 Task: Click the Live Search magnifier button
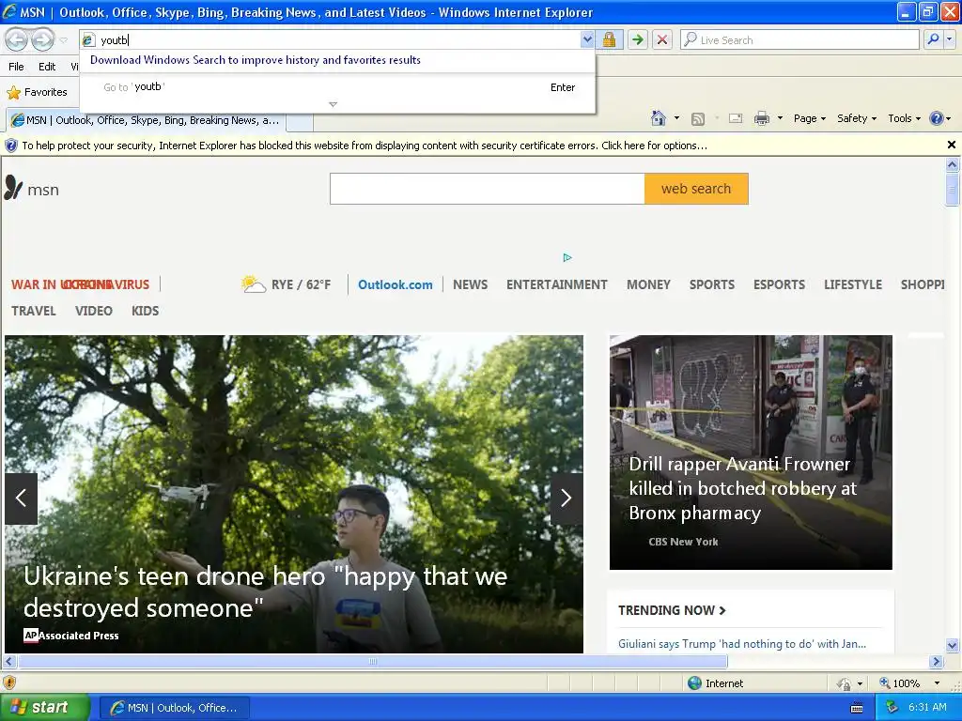point(933,39)
